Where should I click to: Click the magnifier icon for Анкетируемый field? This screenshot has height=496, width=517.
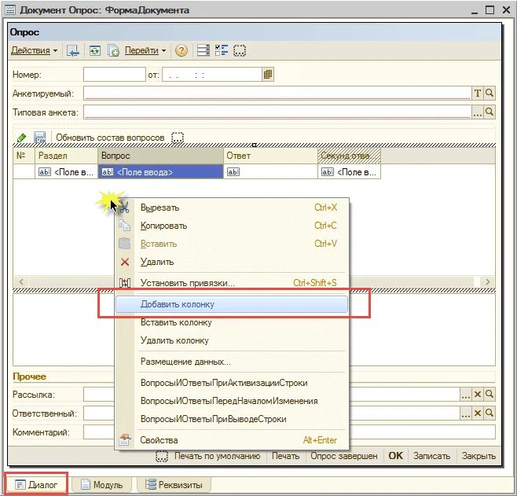489,94
